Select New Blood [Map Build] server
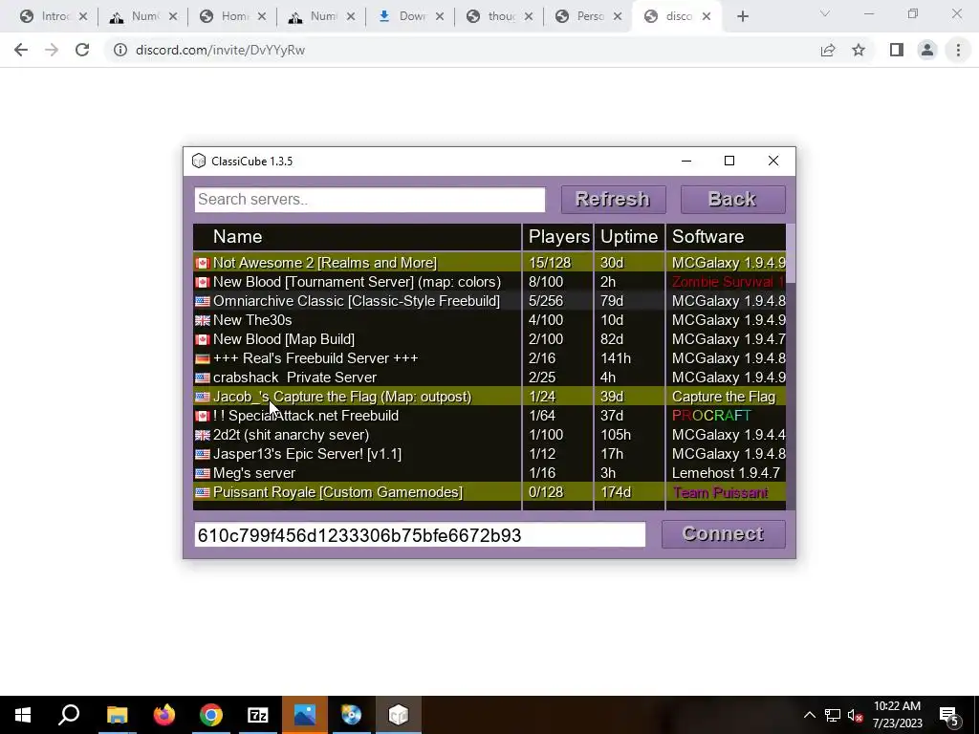 pyautogui.click(x=489, y=339)
